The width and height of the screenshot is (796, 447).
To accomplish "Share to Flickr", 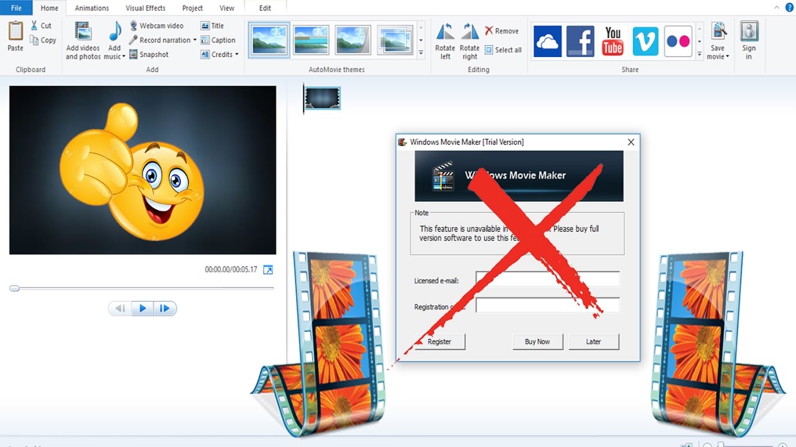I will pos(678,42).
